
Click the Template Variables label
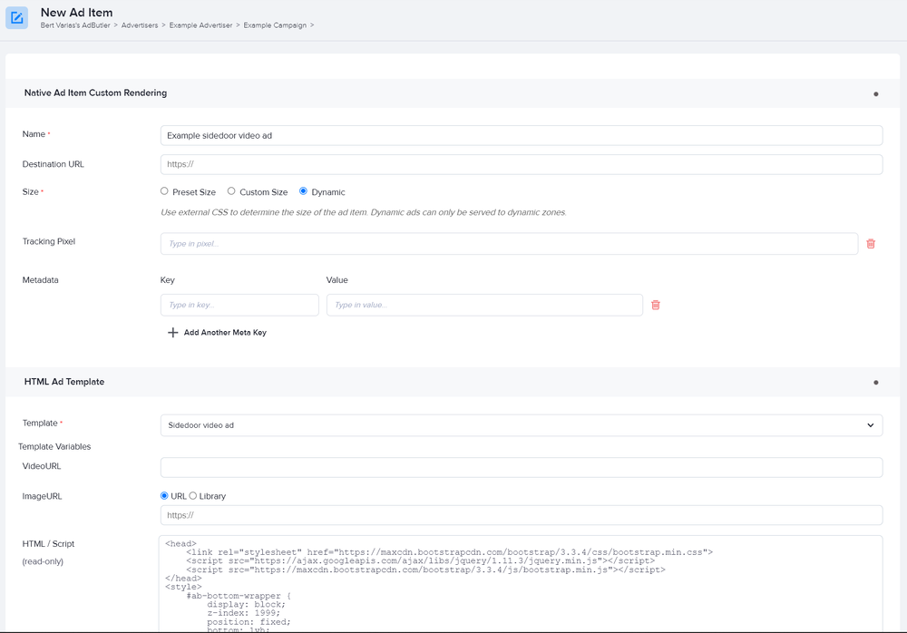54,447
